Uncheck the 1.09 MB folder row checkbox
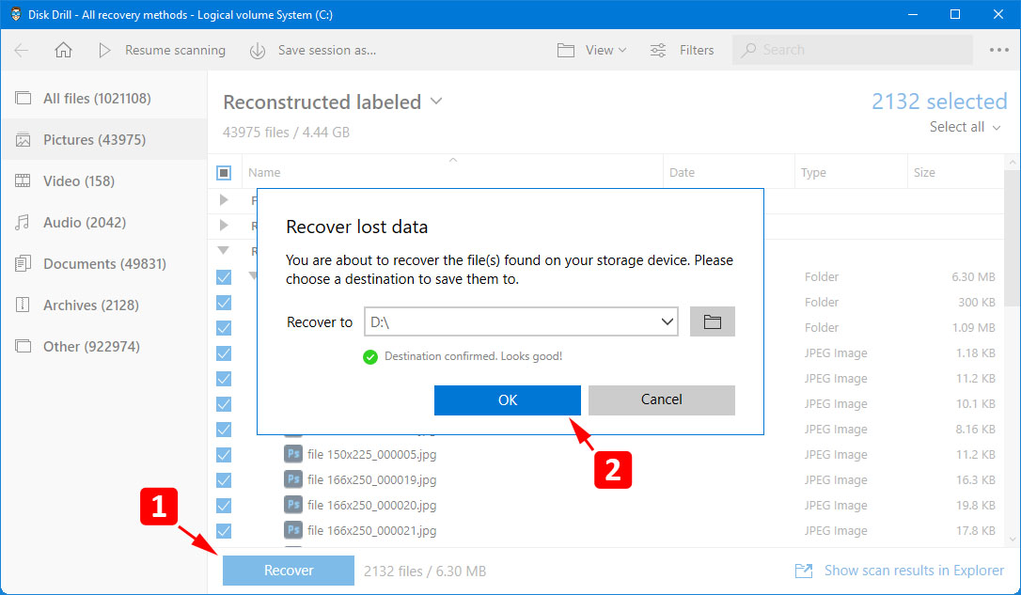The image size is (1021, 595). pyautogui.click(x=224, y=328)
